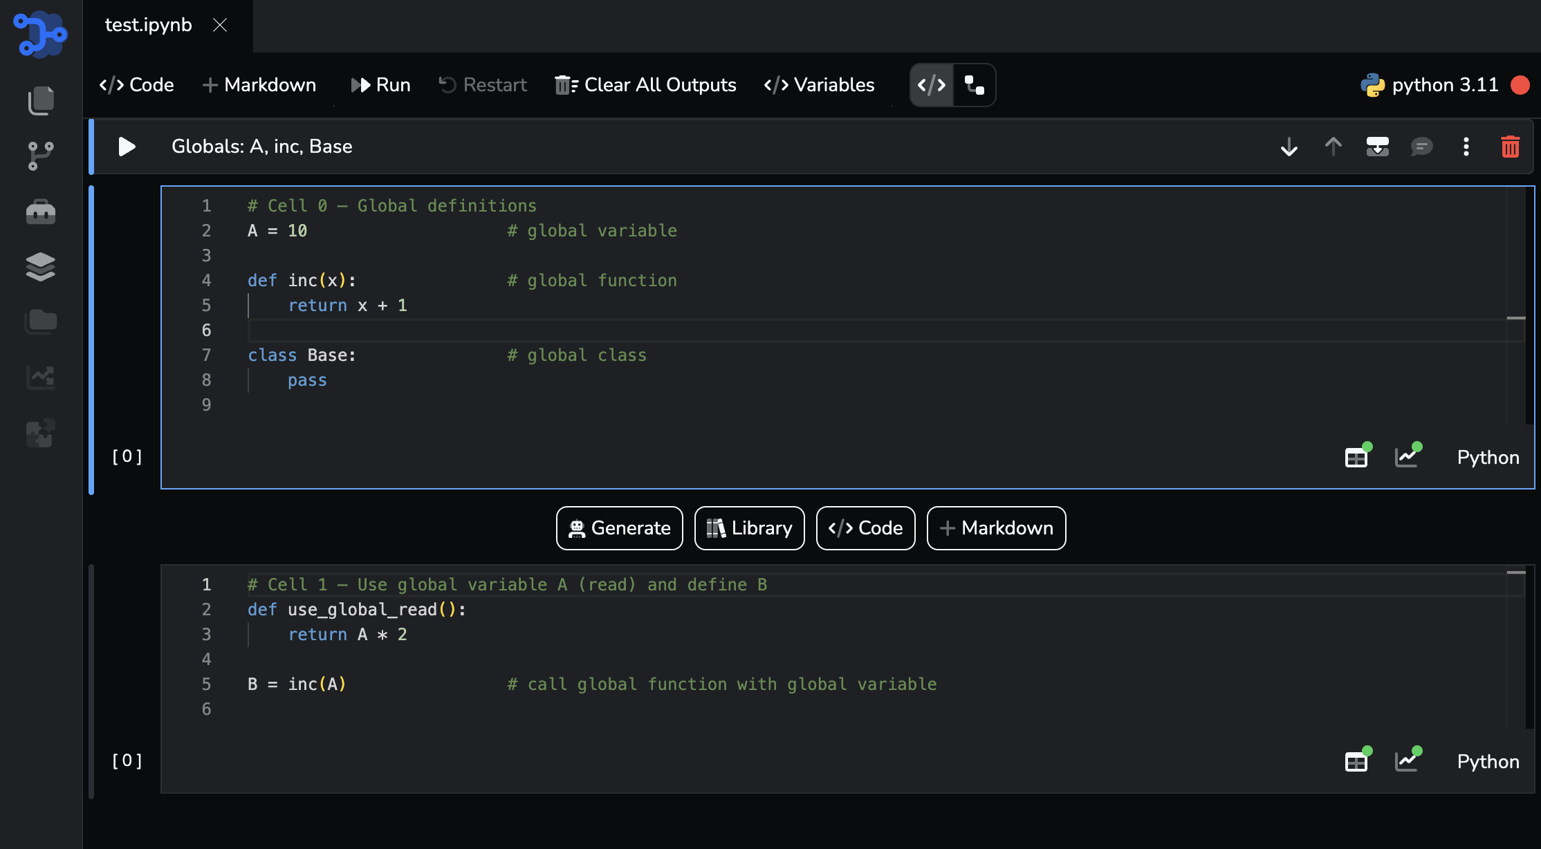
Task: Switch to the test.ipynb tab
Action: pyautogui.click(x=147, y=25)
